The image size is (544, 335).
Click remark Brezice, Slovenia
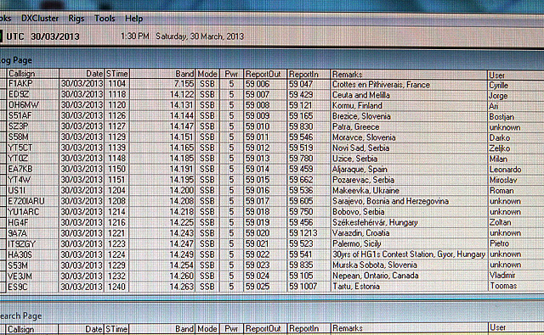click(x=361, y=116)
